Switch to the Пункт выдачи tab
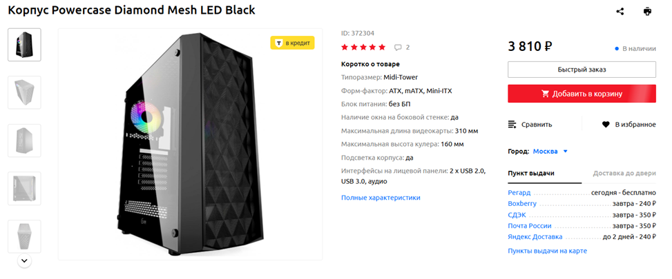This screenshot has height=279, width=672. (x=530, y=174)
